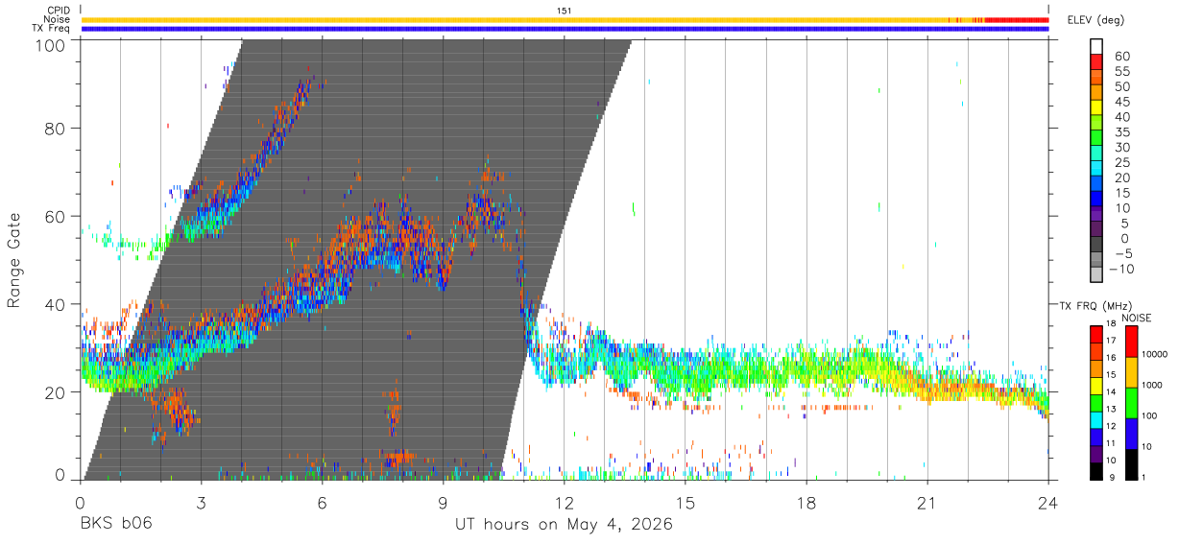This screenshot has width=1179, height=544.
Task: Click the 55 label on ELEV colorbar
Action: pos(1122,72)
